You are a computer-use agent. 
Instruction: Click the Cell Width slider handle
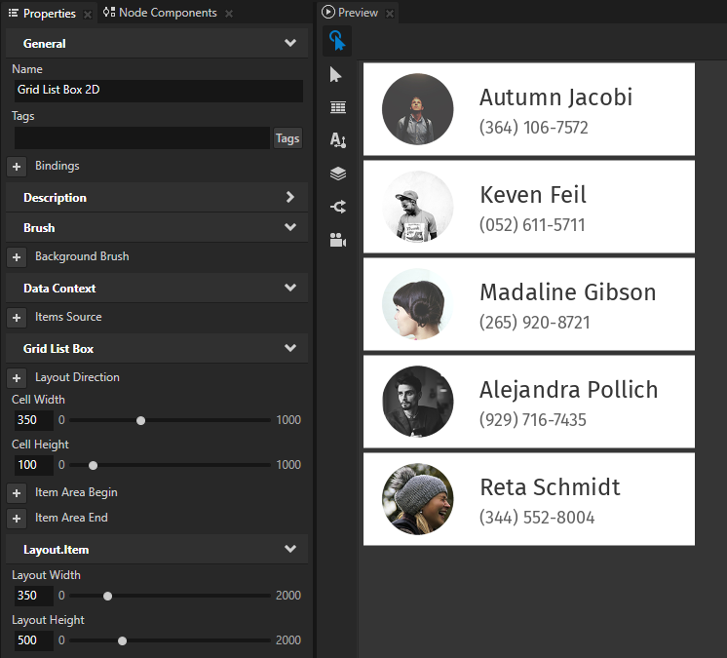(x=141, y=420)
